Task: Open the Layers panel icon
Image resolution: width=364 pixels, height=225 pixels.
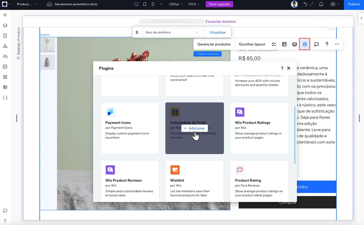Action: (x=5, y=25)
